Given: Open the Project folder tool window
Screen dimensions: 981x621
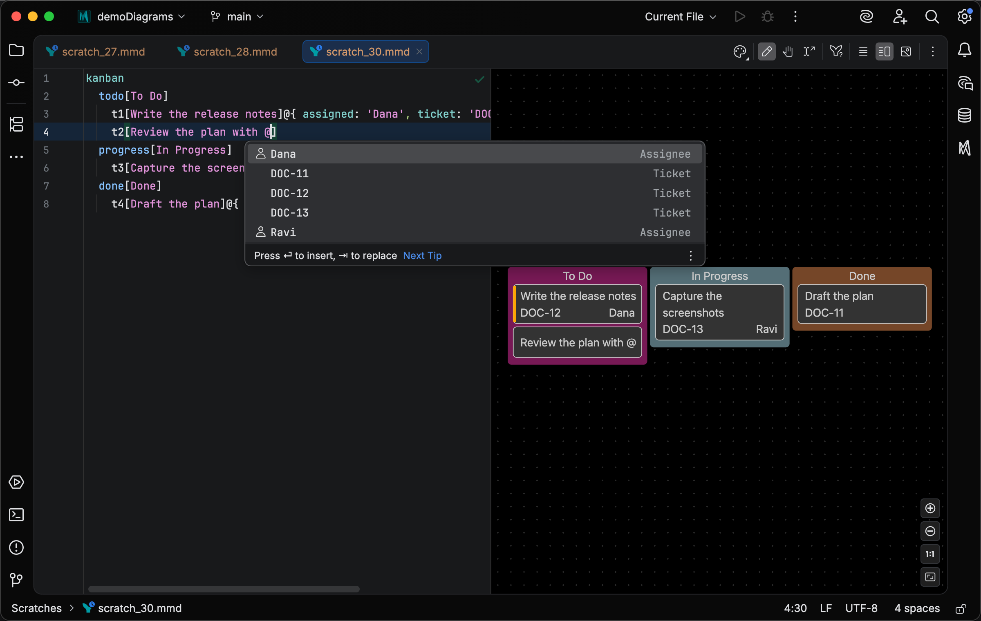Looking at the screenshot, I should click(16, 50).
